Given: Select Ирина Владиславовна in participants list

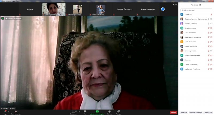Looking at the screenshot, I should pyautogui.click(x=196, y=55).
